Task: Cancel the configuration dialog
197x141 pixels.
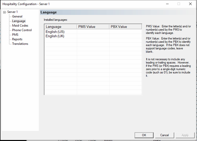Action: coord(164,135)
